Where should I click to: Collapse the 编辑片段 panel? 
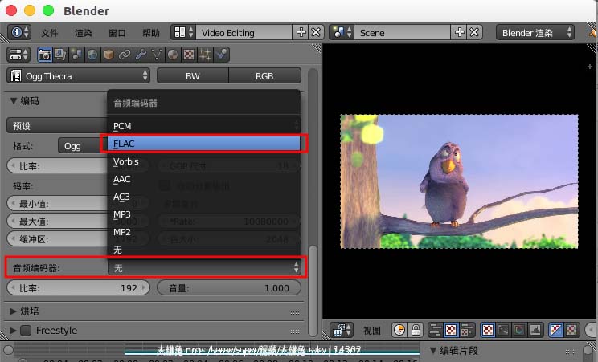[433, 350]
